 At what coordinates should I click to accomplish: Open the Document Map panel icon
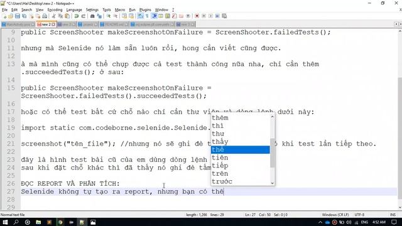point(168,16)
